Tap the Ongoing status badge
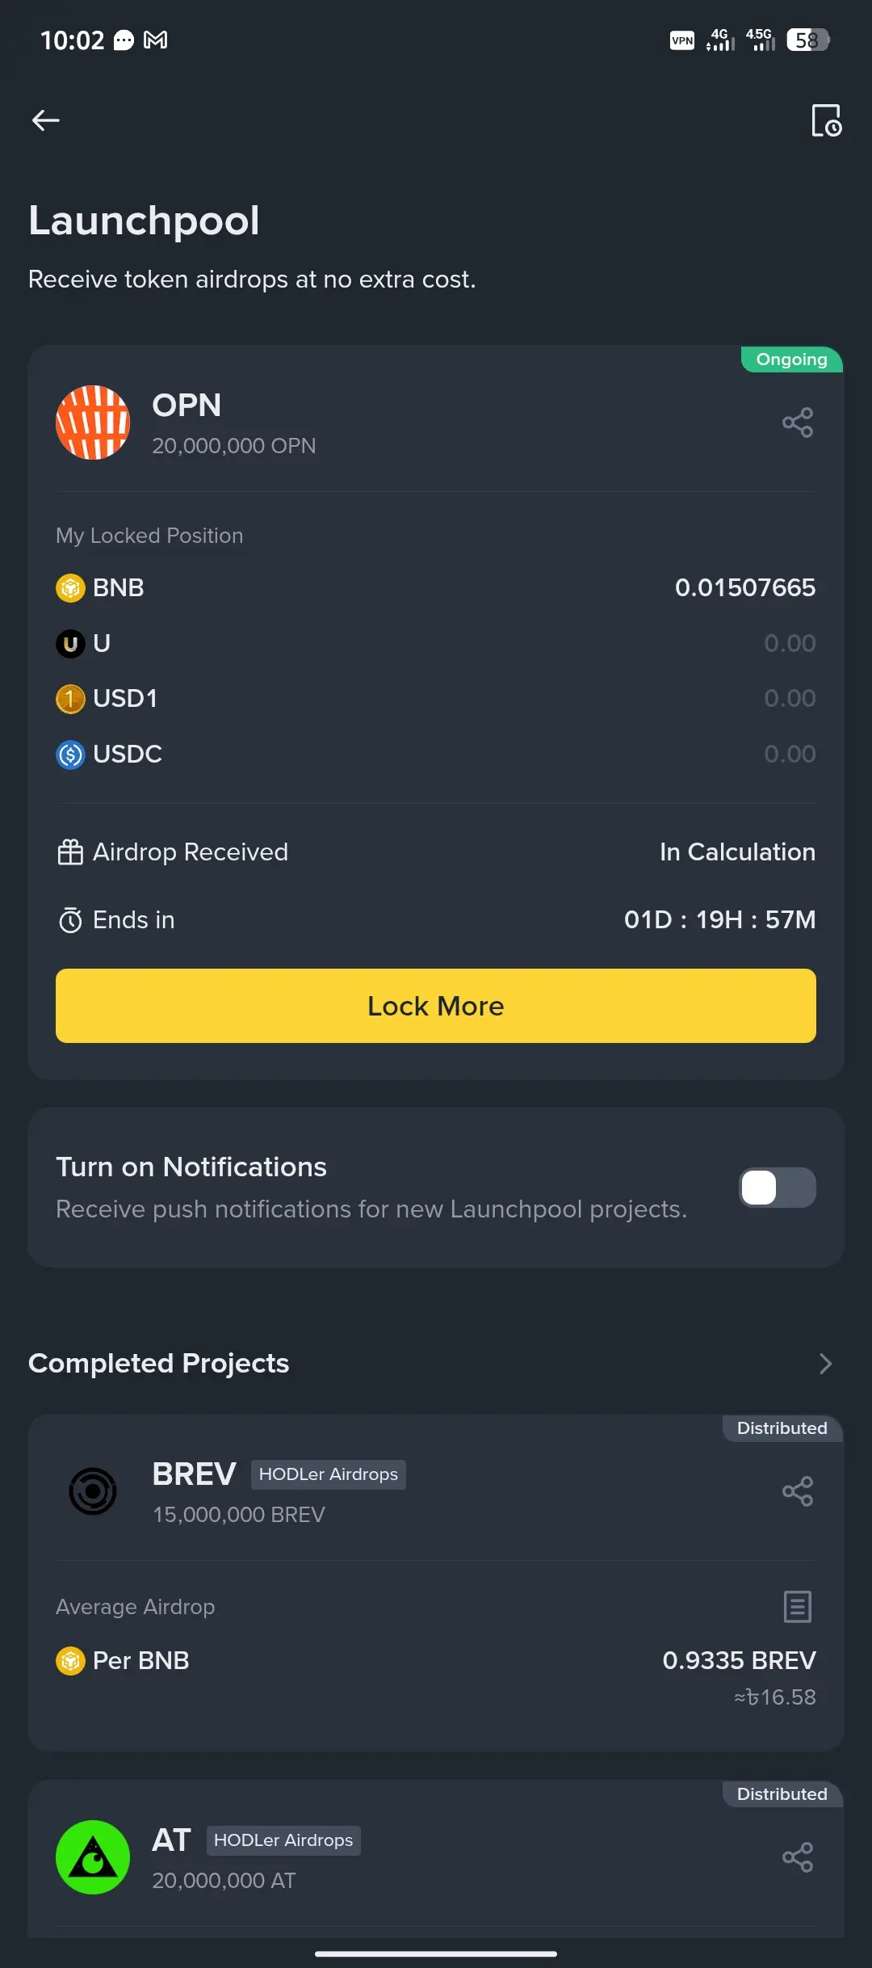This screenshot has height=1968, width=872. tap(791, 360)
